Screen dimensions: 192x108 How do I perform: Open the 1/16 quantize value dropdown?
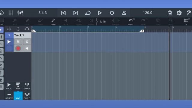point(103,22)
